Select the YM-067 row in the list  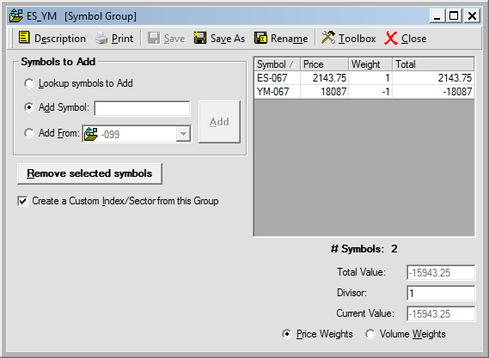tap(364, 92)
